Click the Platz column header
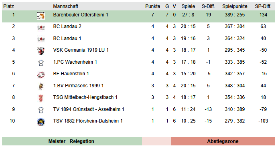The image size is (276, 147). [x=9, y=6]
